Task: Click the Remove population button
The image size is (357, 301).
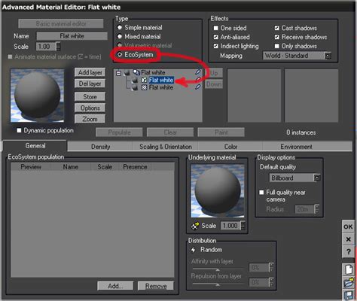Action: pos(156,286)
